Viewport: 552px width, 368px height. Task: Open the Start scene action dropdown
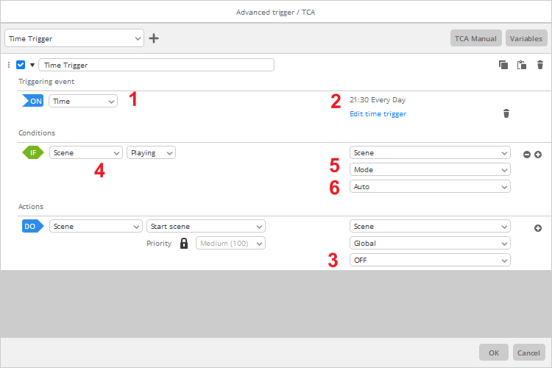tap(206, 227)
